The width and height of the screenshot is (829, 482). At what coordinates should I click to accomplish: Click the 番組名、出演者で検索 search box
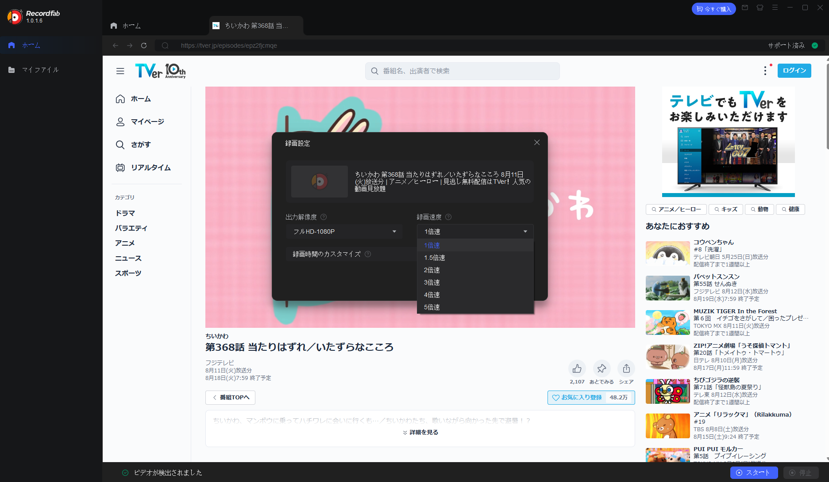tap(462, 71)
